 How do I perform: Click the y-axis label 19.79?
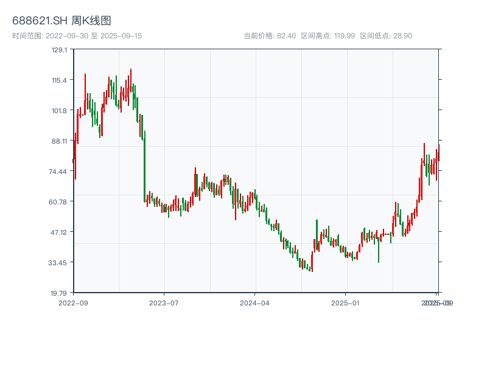coord(58,293)
